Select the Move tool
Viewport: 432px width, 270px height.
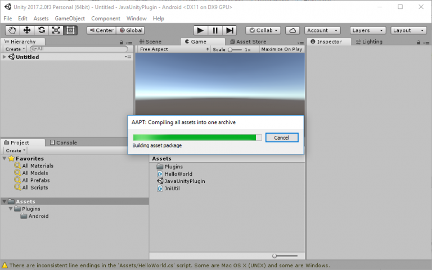27,30
